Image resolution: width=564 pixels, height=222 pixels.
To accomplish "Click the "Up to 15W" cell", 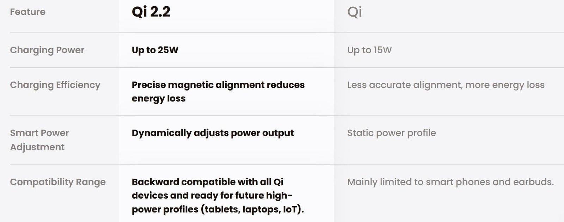I will coord(369,50).
